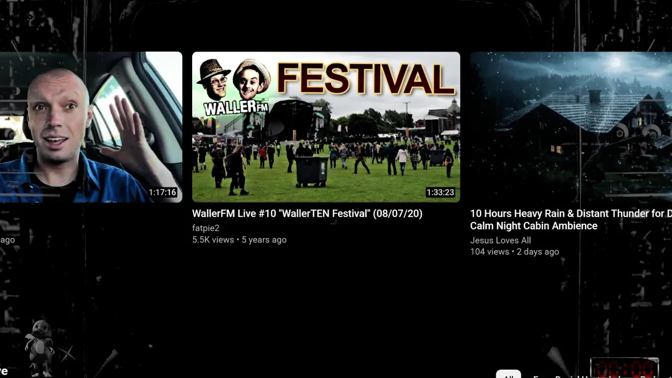This screenshot has width=672, height=378.
Task: Open the thumbnail of man waving in car
Action: pyautogui.click(x=91, y=127)
